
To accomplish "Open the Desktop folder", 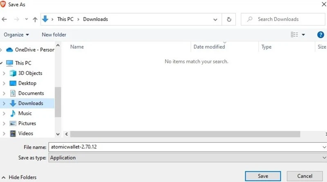I will pyautogui.click(x=27, y=83).
